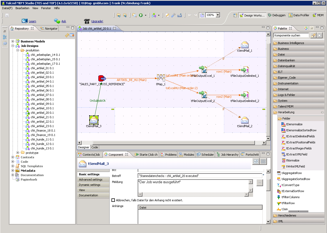
Task: Select the SALES_PART_CROSS_REFERENCE input component
Action: pyautogui.click(x=102, y=78)
